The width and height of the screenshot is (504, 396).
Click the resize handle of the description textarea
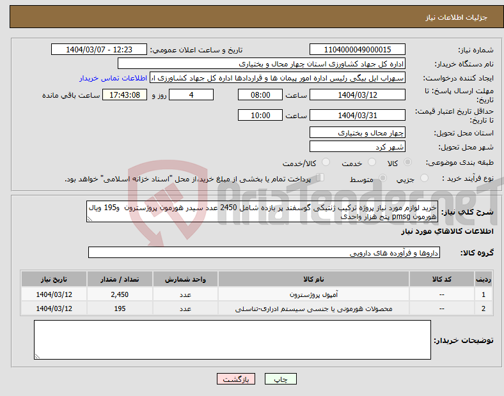coord(90,219)
